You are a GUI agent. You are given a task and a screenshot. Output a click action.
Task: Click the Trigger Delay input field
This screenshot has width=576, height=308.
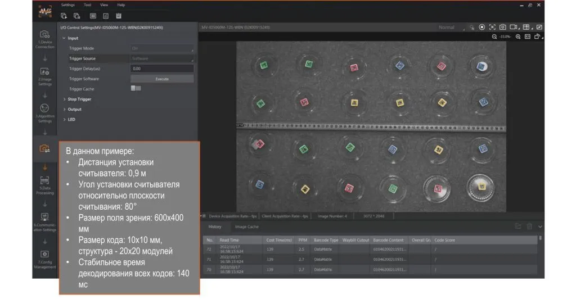[162, 69]
